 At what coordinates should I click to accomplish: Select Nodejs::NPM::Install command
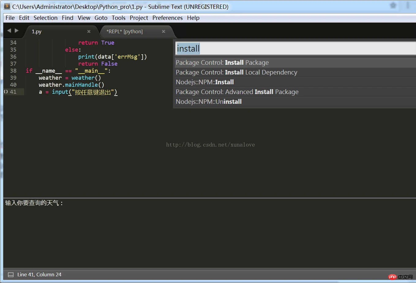[x=295, y=82]
